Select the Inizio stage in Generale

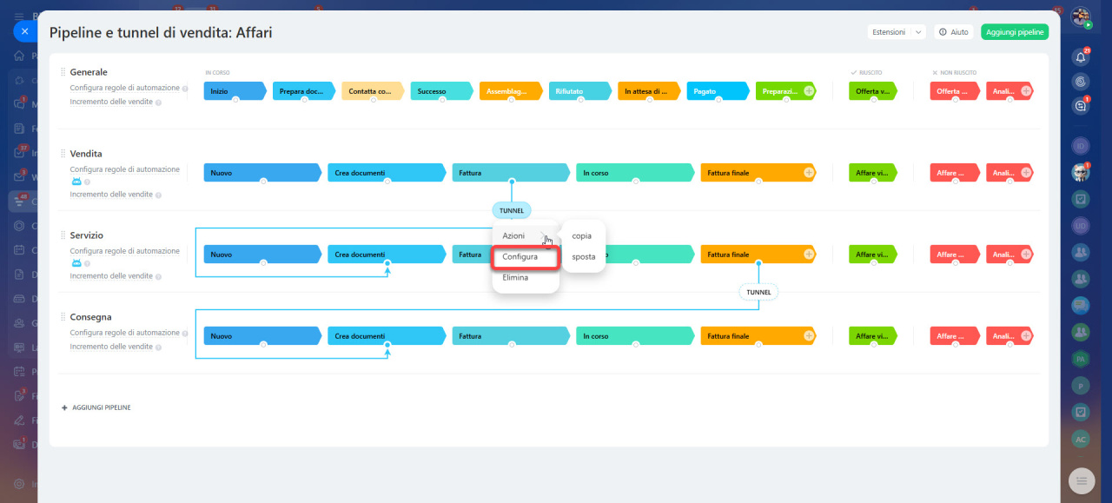coord(235,90)
